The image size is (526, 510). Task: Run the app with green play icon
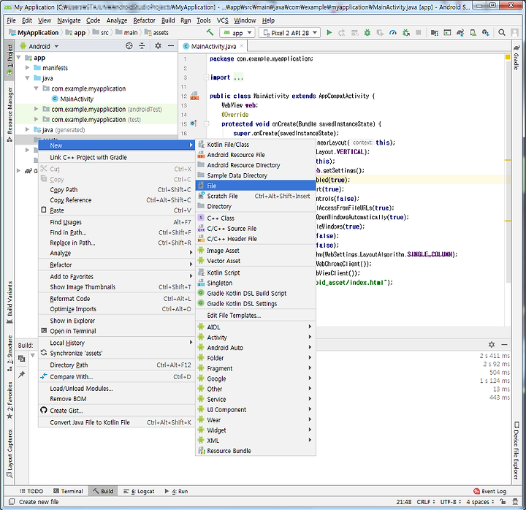coord(329,33)
